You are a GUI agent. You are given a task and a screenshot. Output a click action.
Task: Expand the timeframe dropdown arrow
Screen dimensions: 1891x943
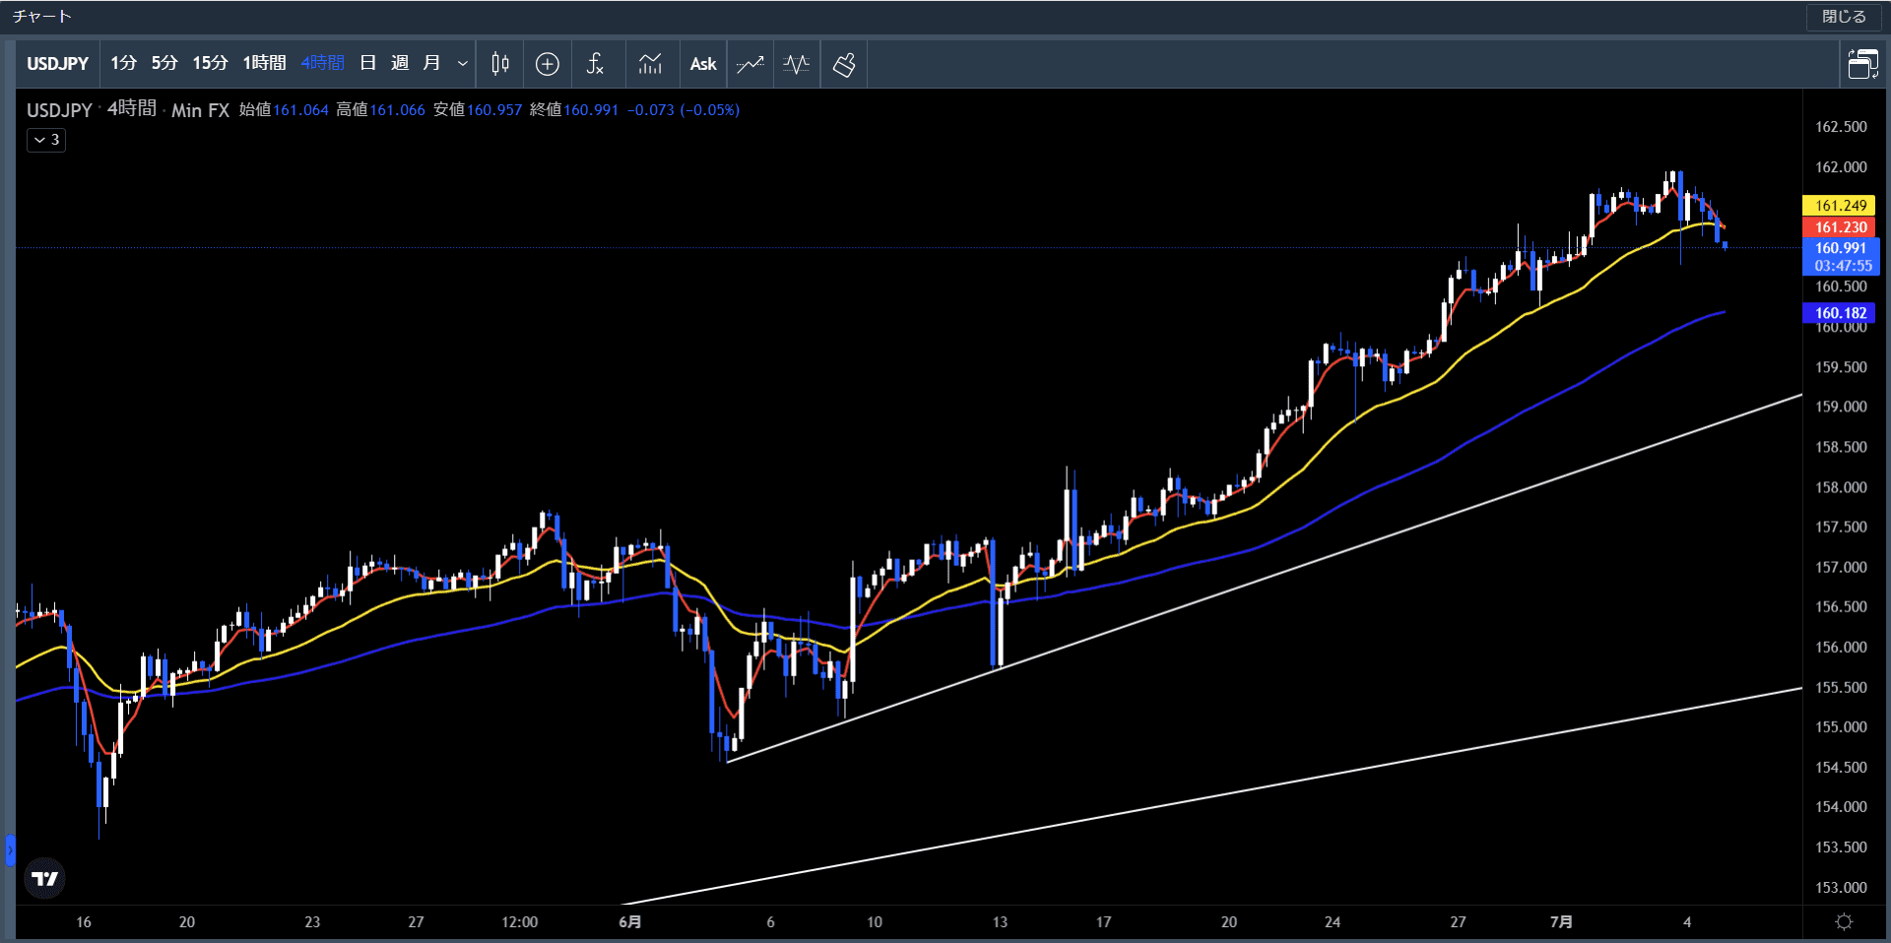(462, 64)
